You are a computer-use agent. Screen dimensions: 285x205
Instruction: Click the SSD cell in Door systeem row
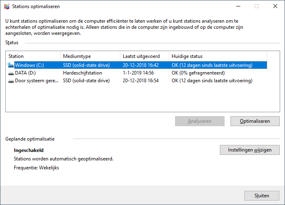click(86, 81)
